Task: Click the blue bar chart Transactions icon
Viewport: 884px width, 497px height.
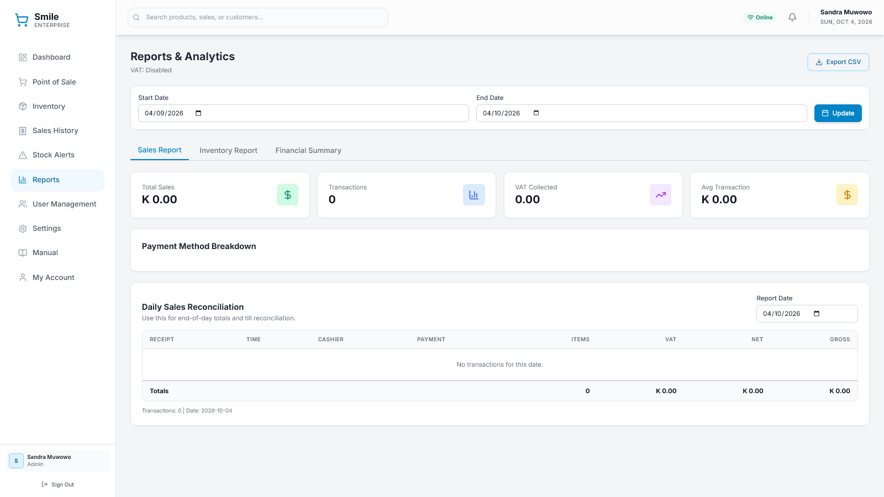Action: click(x=474, y=195)
